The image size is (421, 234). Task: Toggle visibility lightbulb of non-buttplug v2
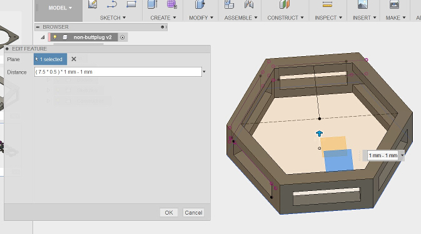[x=55, y=37]
